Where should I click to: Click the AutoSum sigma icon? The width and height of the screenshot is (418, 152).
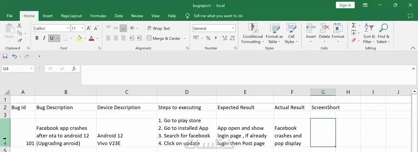[x=354, y=25]
